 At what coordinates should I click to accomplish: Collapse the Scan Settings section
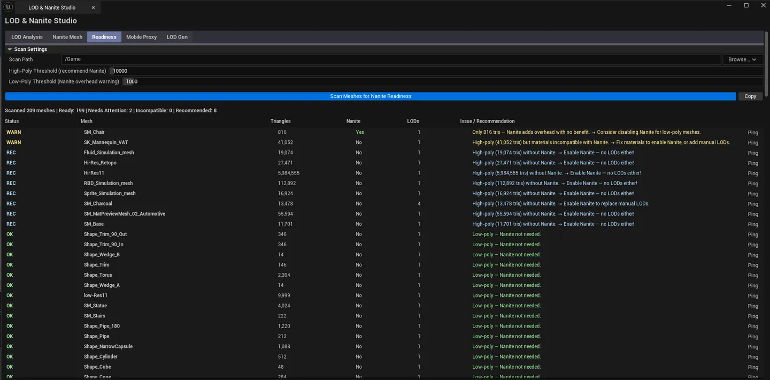pyautogui.click(x=10, y=49)
